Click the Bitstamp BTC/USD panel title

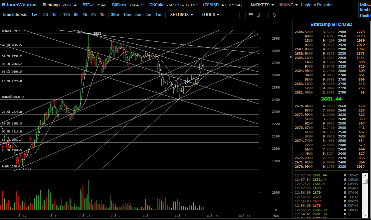(x=331, y=24)
